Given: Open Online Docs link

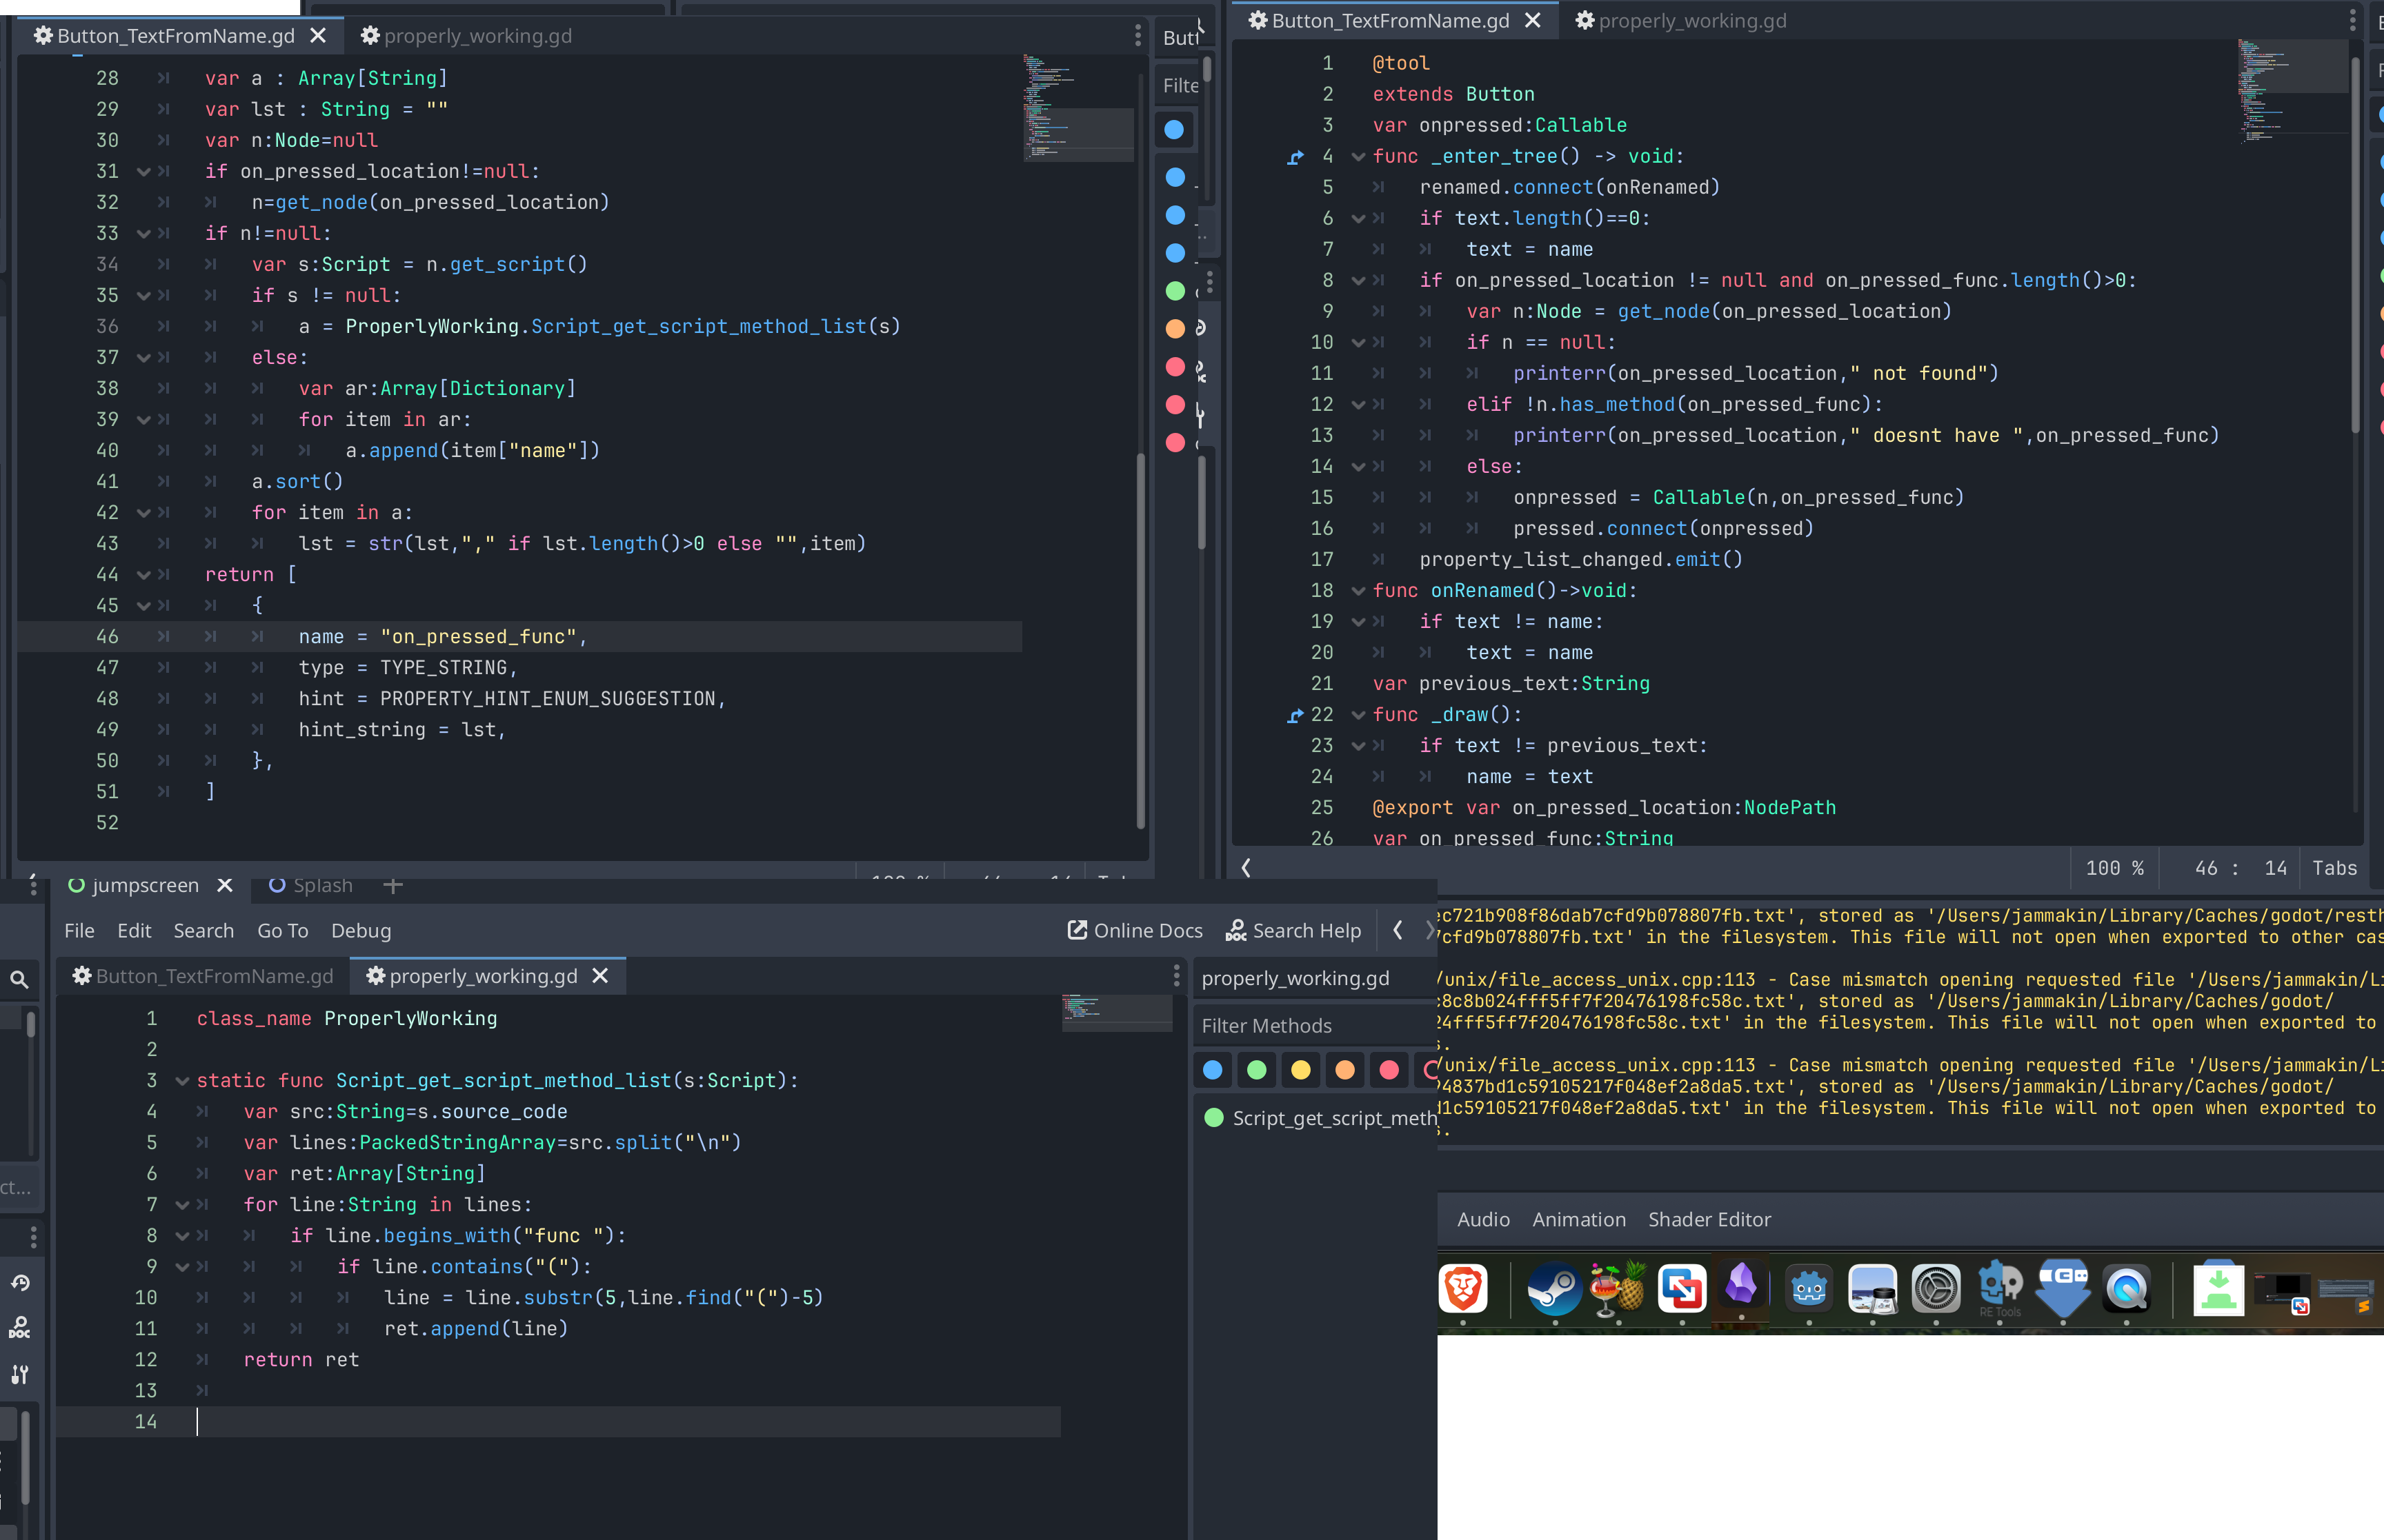Looking at the screenshot, I should coord(1135,930).
